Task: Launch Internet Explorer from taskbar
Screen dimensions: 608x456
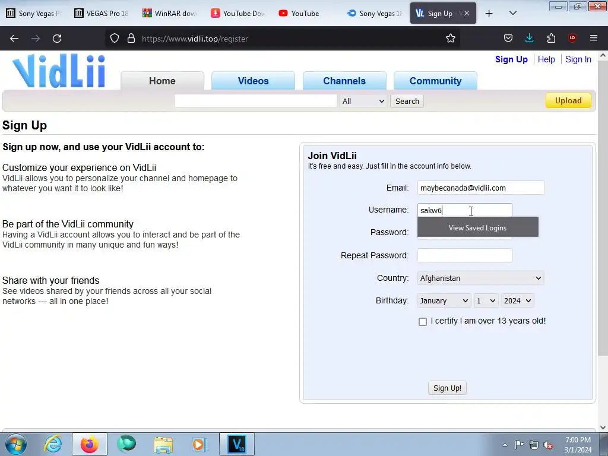Action: (x=52, y=444)
